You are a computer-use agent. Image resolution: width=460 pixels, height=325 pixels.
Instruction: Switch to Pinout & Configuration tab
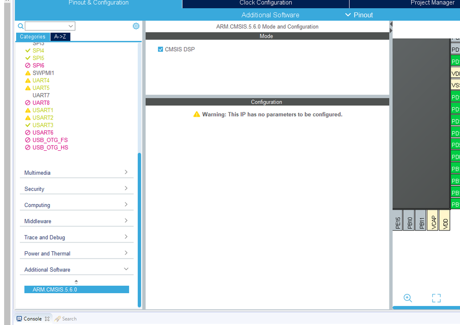pyautogui.click(x=98, y=4)
